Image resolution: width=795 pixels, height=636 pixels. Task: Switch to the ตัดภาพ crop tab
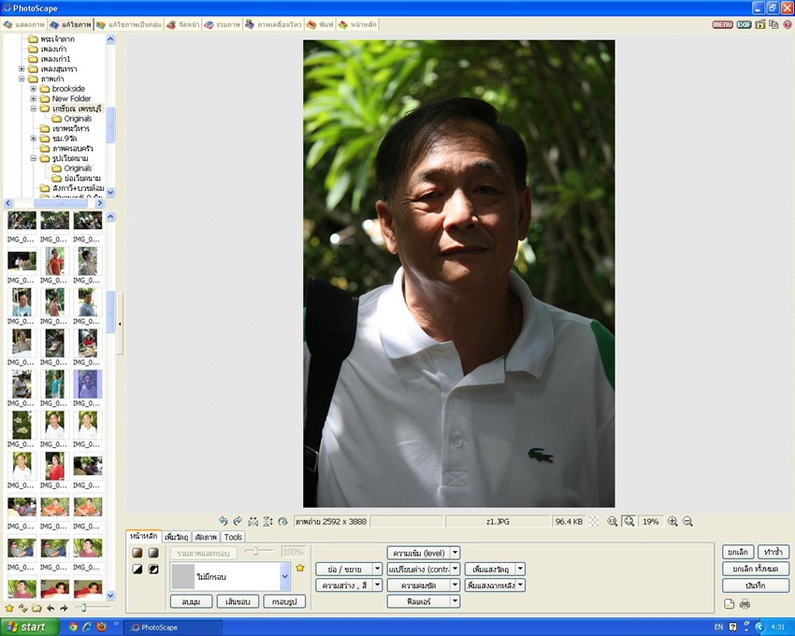pyautogui.click(x=206, y=537)
